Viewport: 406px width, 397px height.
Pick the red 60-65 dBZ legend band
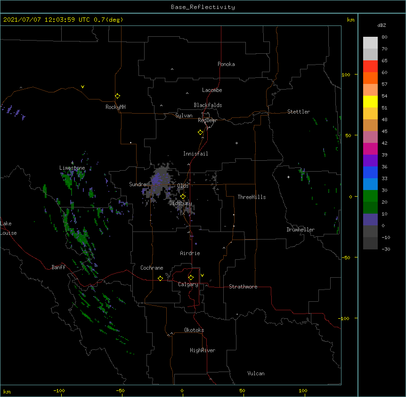click(x=370, y=66)
